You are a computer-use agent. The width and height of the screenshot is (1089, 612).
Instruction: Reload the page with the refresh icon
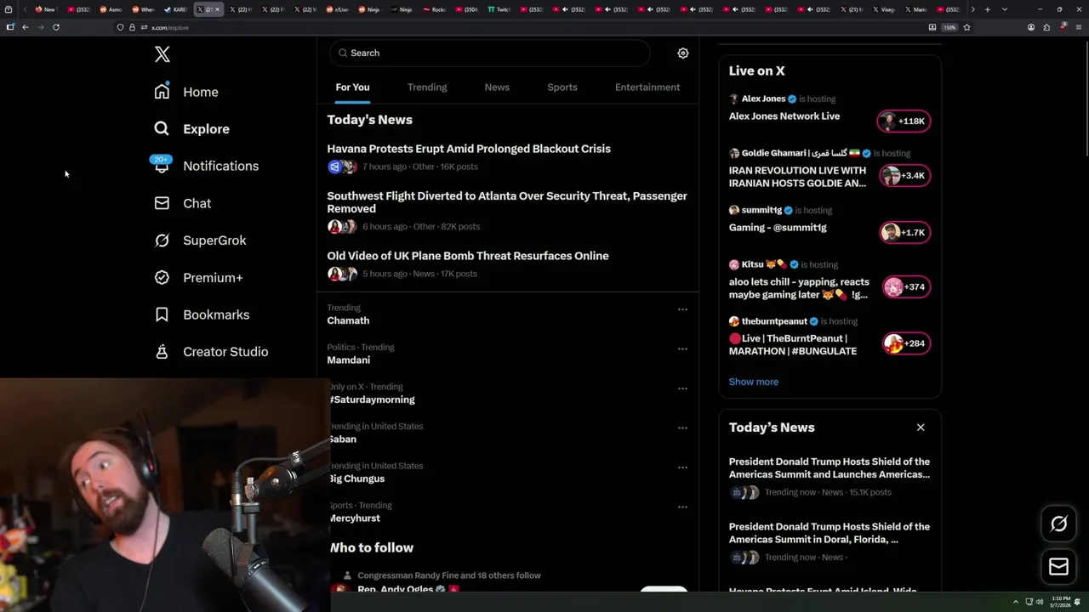56,27
